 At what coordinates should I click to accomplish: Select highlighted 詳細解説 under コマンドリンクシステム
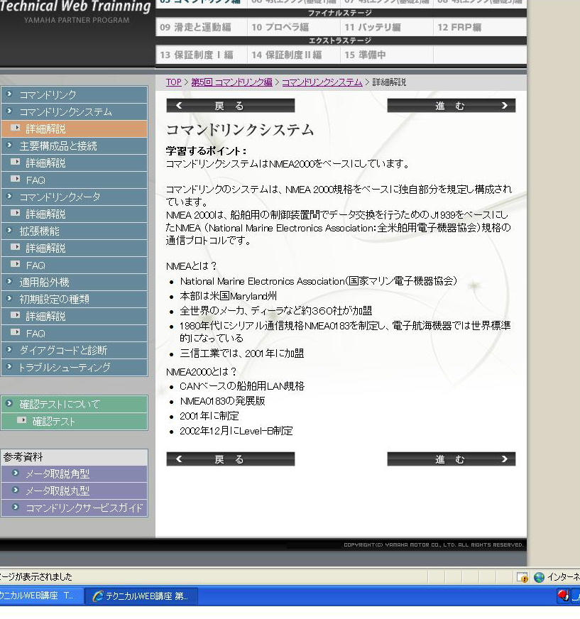[75, 128]
